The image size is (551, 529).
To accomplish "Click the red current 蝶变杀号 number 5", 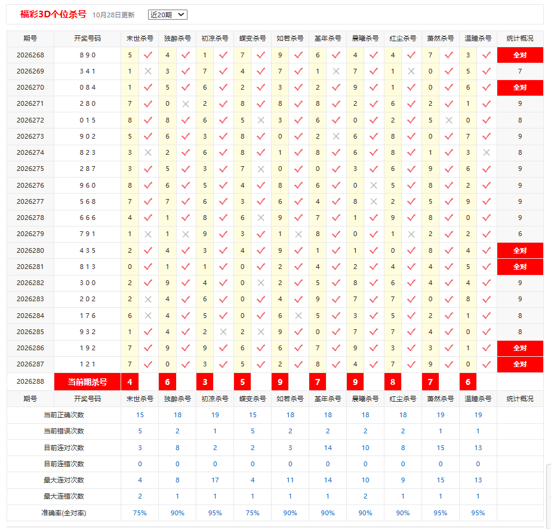I will point(242,382).
